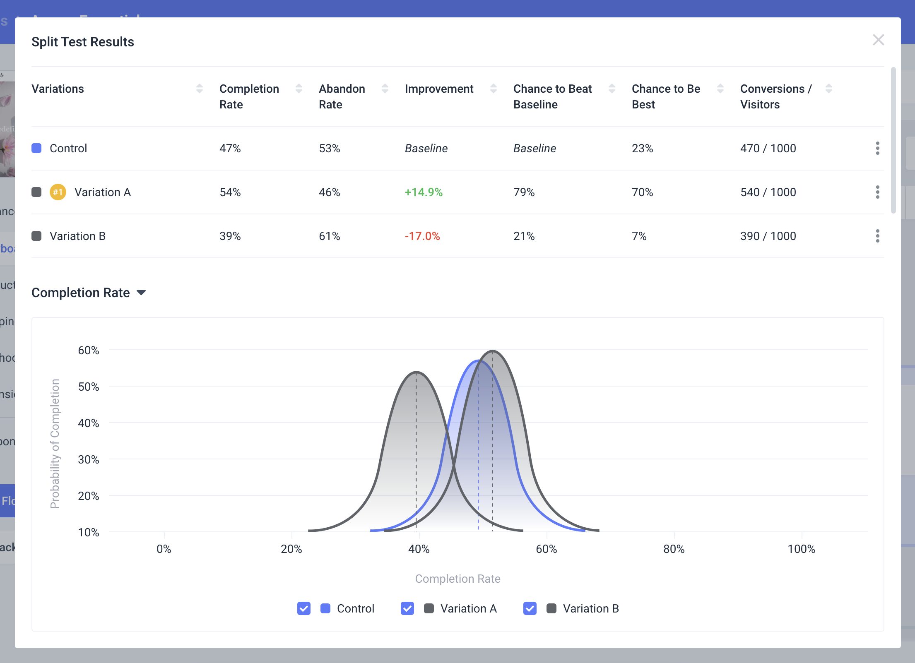
Task: Click Control legend color square in chart
Action: pyautogui.click(x=325, y=608)
